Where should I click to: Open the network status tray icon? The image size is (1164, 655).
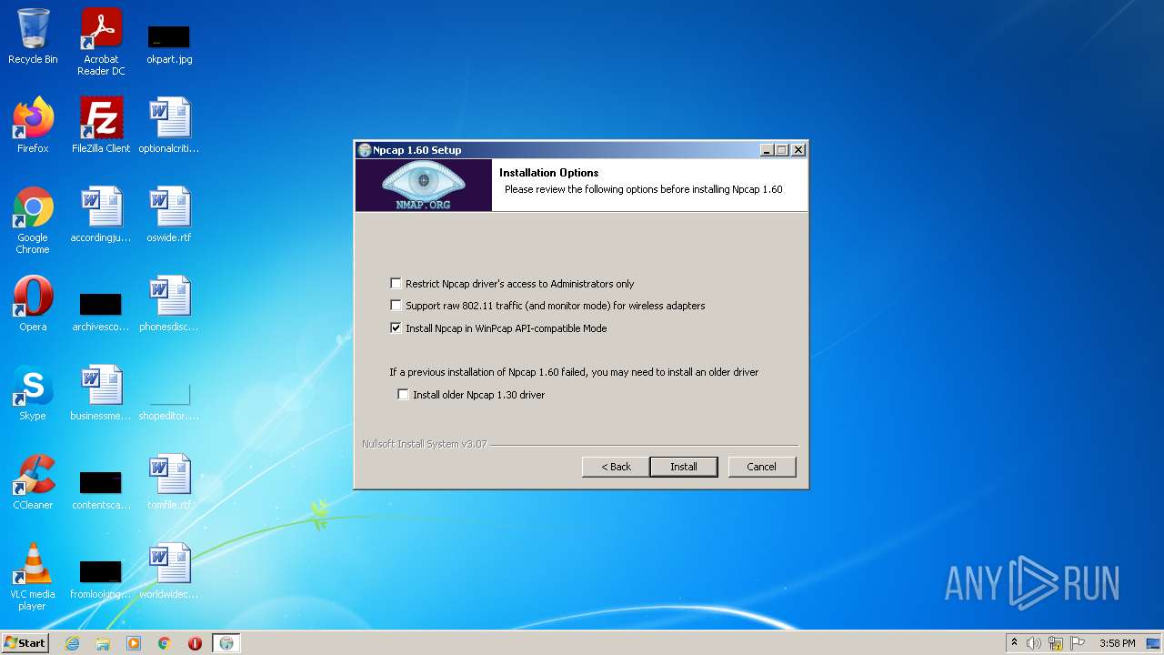coord(1056,643)
